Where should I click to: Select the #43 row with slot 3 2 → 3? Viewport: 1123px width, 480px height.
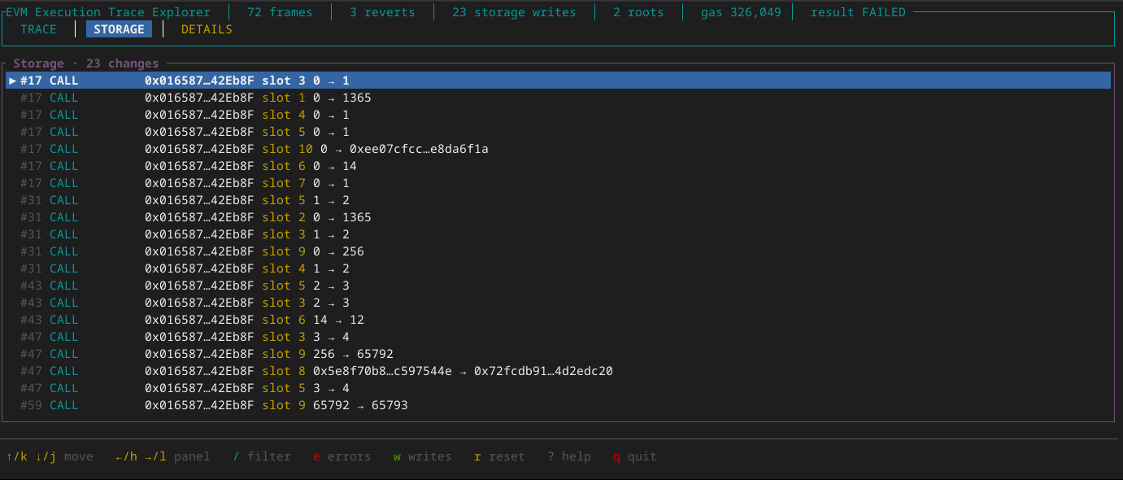[x=559, y=303]
